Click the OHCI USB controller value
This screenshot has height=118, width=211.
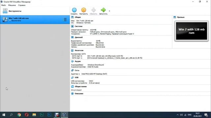point(91,81)
